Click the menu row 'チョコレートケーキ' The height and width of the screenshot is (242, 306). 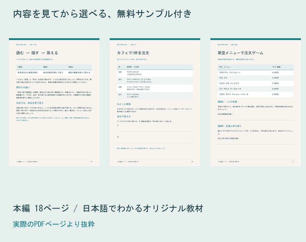[255, 94]
